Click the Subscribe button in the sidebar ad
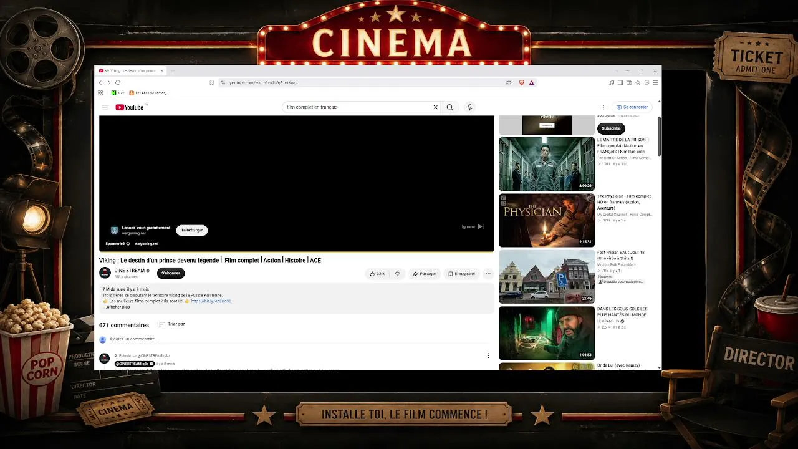The height and width of the screenshot is (449, 798). point(611,128)
